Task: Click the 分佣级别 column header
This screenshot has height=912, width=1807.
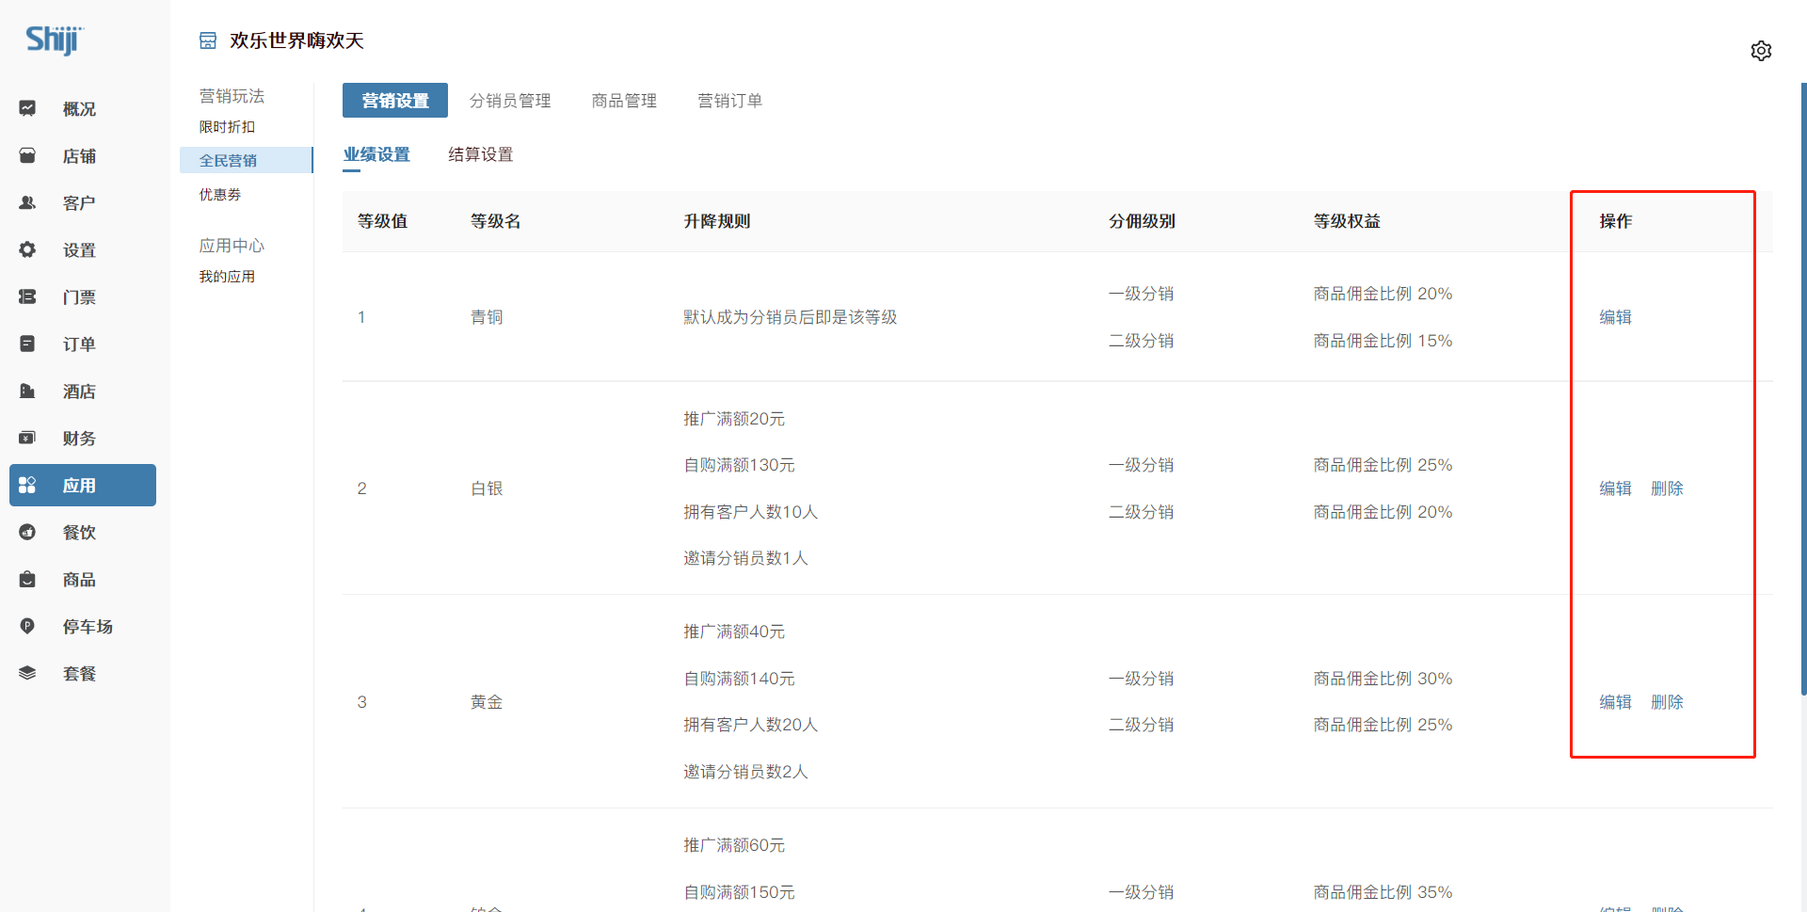Action: [1142, 221]
